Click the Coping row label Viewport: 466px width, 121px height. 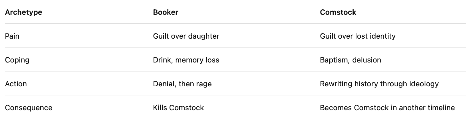click(x=17, y=60)
